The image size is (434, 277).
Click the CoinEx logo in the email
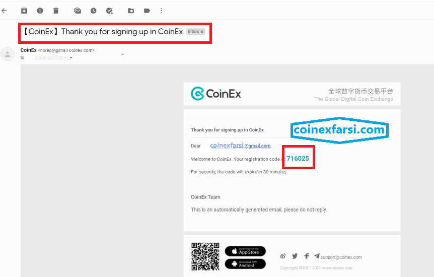216,94
